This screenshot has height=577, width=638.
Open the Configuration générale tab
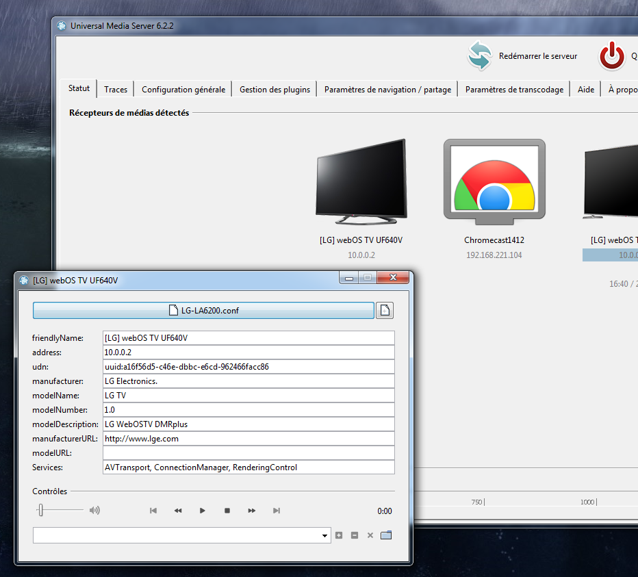click(x=183, y=90)
